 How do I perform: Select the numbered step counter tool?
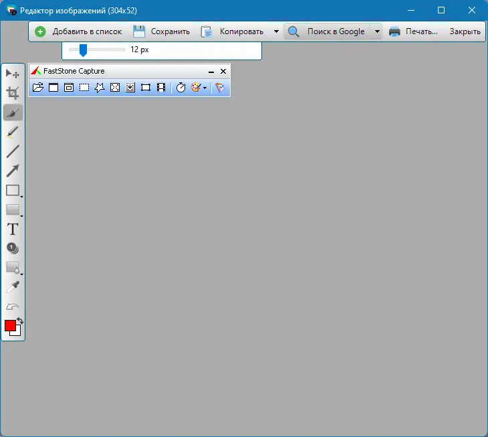click(13, 248)
